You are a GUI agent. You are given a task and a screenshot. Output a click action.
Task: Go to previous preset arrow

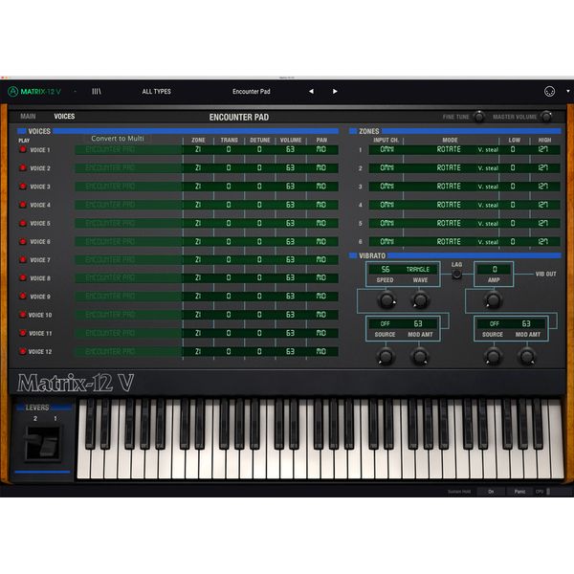[x=311, y=91]
